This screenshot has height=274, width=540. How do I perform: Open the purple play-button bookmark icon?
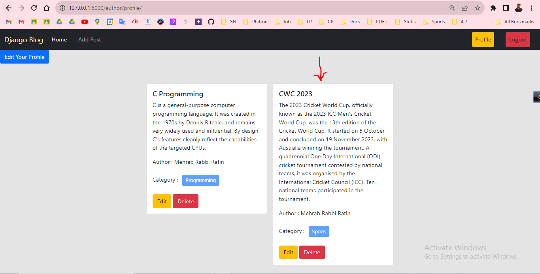coord(173,22)
